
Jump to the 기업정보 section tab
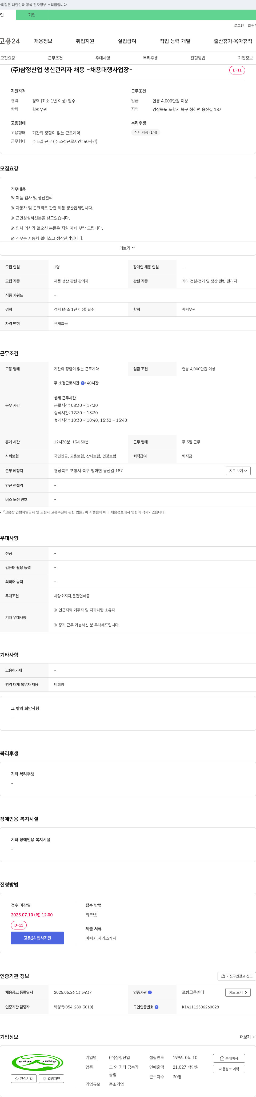[245, 58]
